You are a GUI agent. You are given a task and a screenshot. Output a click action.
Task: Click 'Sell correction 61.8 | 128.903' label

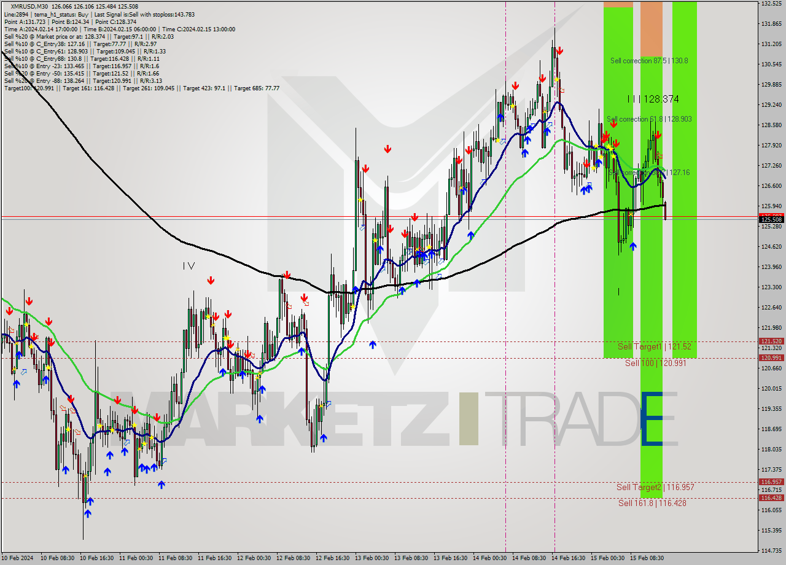click(649, 119)
